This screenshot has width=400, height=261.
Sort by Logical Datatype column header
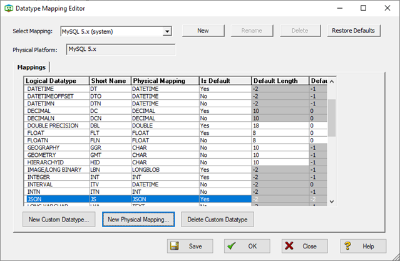pos(56,81)
